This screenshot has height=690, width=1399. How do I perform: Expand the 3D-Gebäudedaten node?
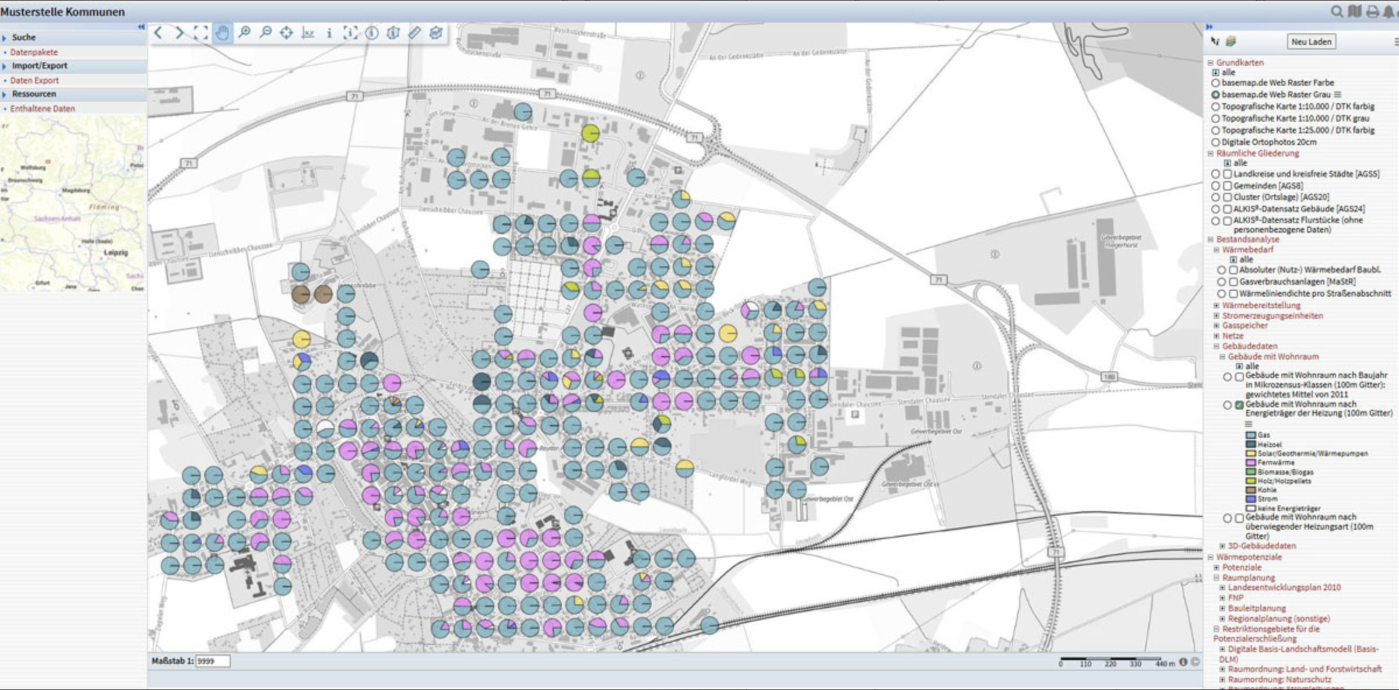[1222, 546]
